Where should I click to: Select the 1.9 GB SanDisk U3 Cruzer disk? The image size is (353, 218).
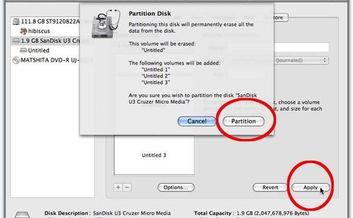coord(46,41)
